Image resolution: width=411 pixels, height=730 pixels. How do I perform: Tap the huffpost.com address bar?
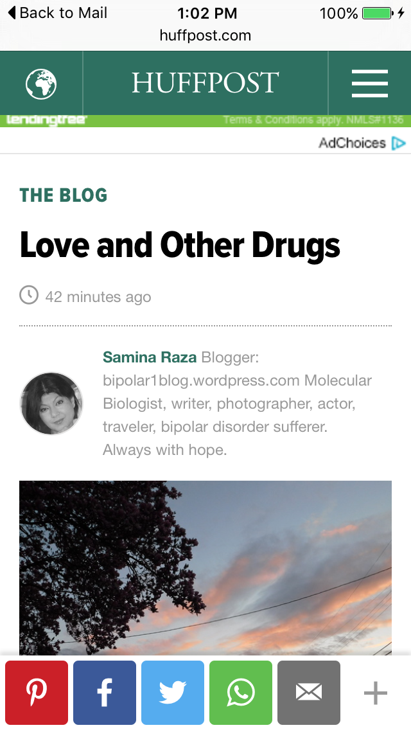[205, 35]
